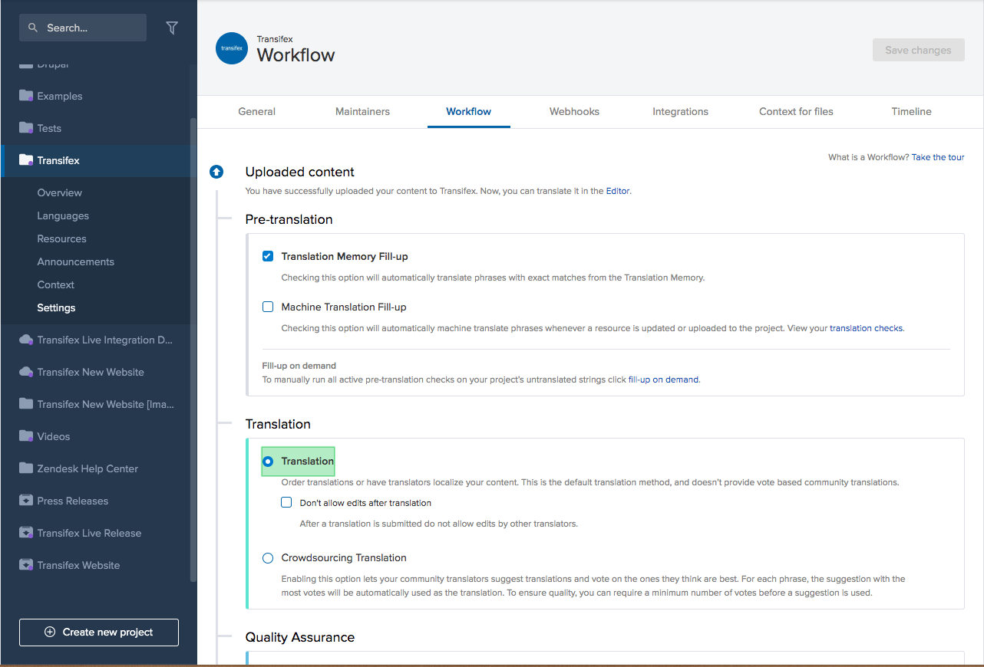This screenshot has width=984, height=667.
Task: Select the Translation radio button
Action: pos(268,462)
